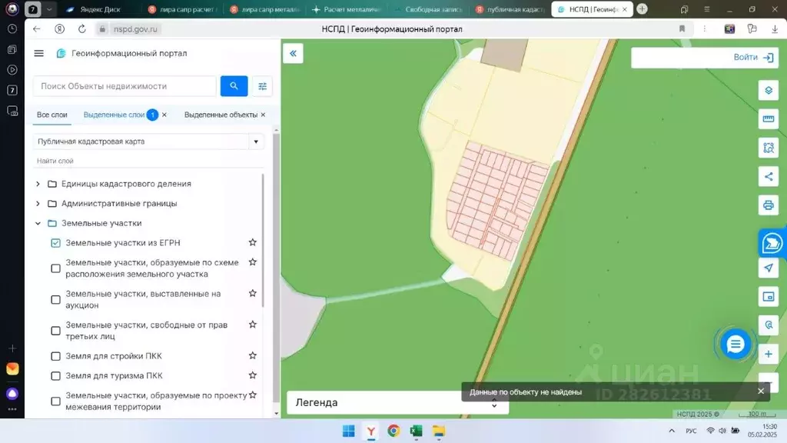The width and height of the screenshot is (787, 443).
Task: Switch to the Свободная запись browser tab
Action: click(428, 9)
